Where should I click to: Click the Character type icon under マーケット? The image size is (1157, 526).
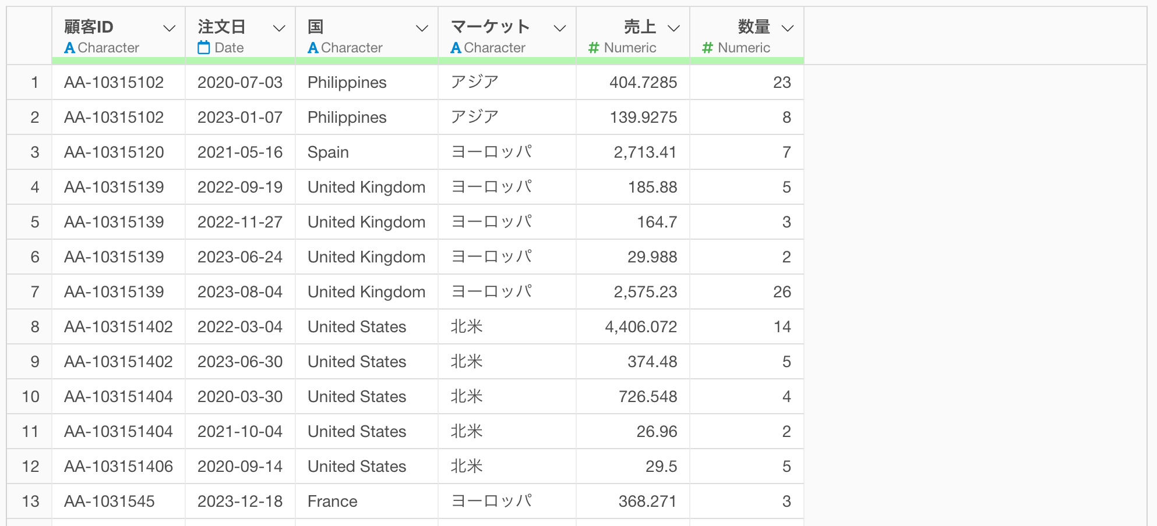pos(456,48)
